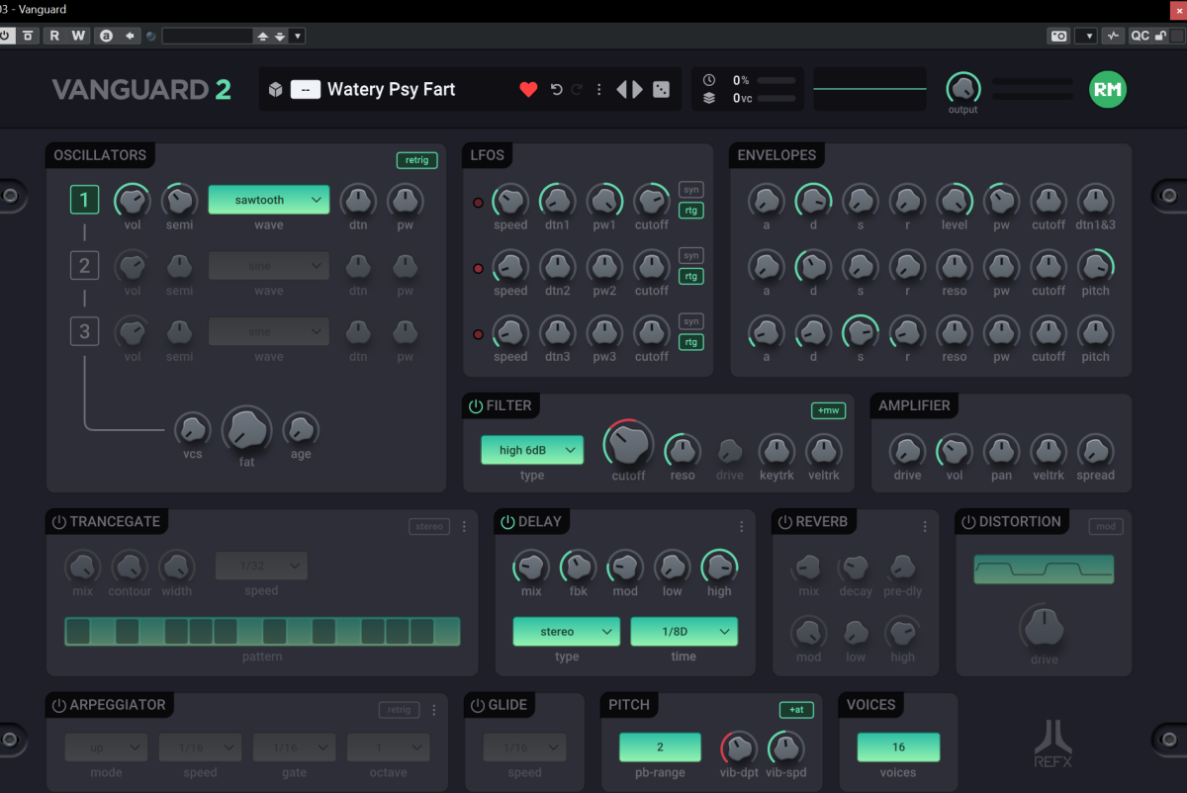Open oscillator 2 sine wave dropdown
Screen dimensions: 1187x793
click(x=268, y=265)
